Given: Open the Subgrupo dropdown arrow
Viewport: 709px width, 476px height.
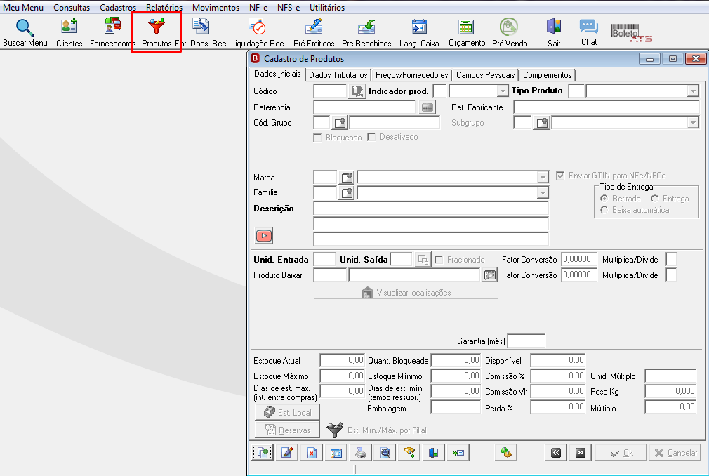Looking at the screenshot, I should click(693, 122).
